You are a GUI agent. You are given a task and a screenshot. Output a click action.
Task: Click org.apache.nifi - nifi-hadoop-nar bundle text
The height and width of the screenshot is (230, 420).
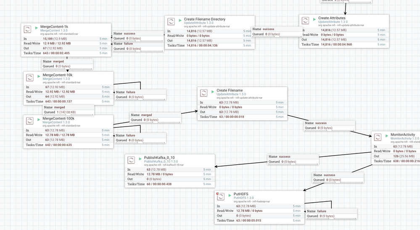[x=251, y=201]
